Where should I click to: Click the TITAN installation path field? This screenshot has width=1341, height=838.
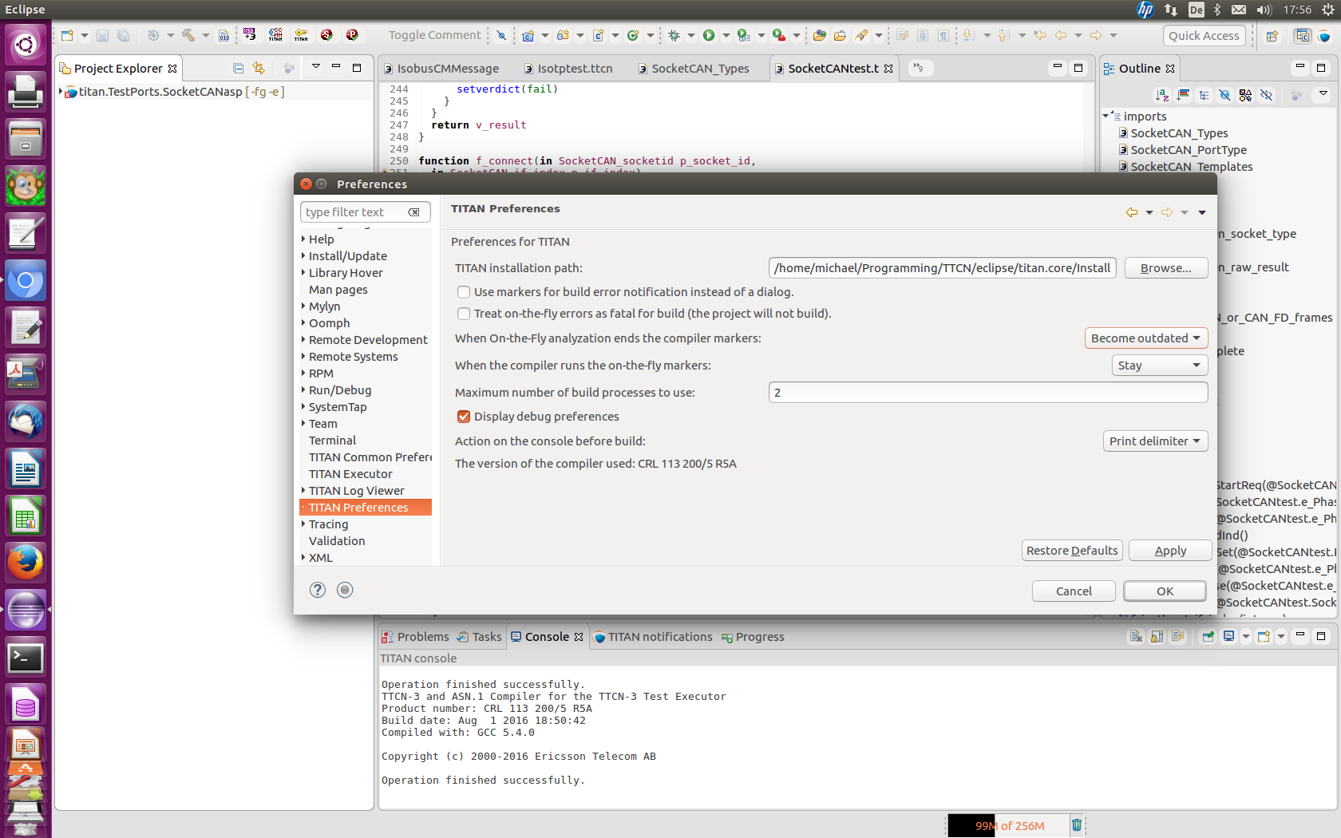(943, 268)
